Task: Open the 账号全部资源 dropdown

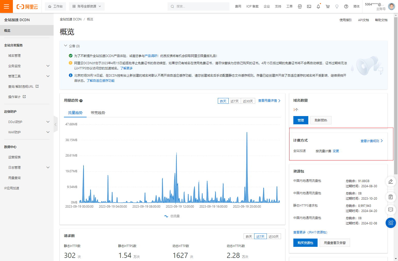Action: click(87, 6)
